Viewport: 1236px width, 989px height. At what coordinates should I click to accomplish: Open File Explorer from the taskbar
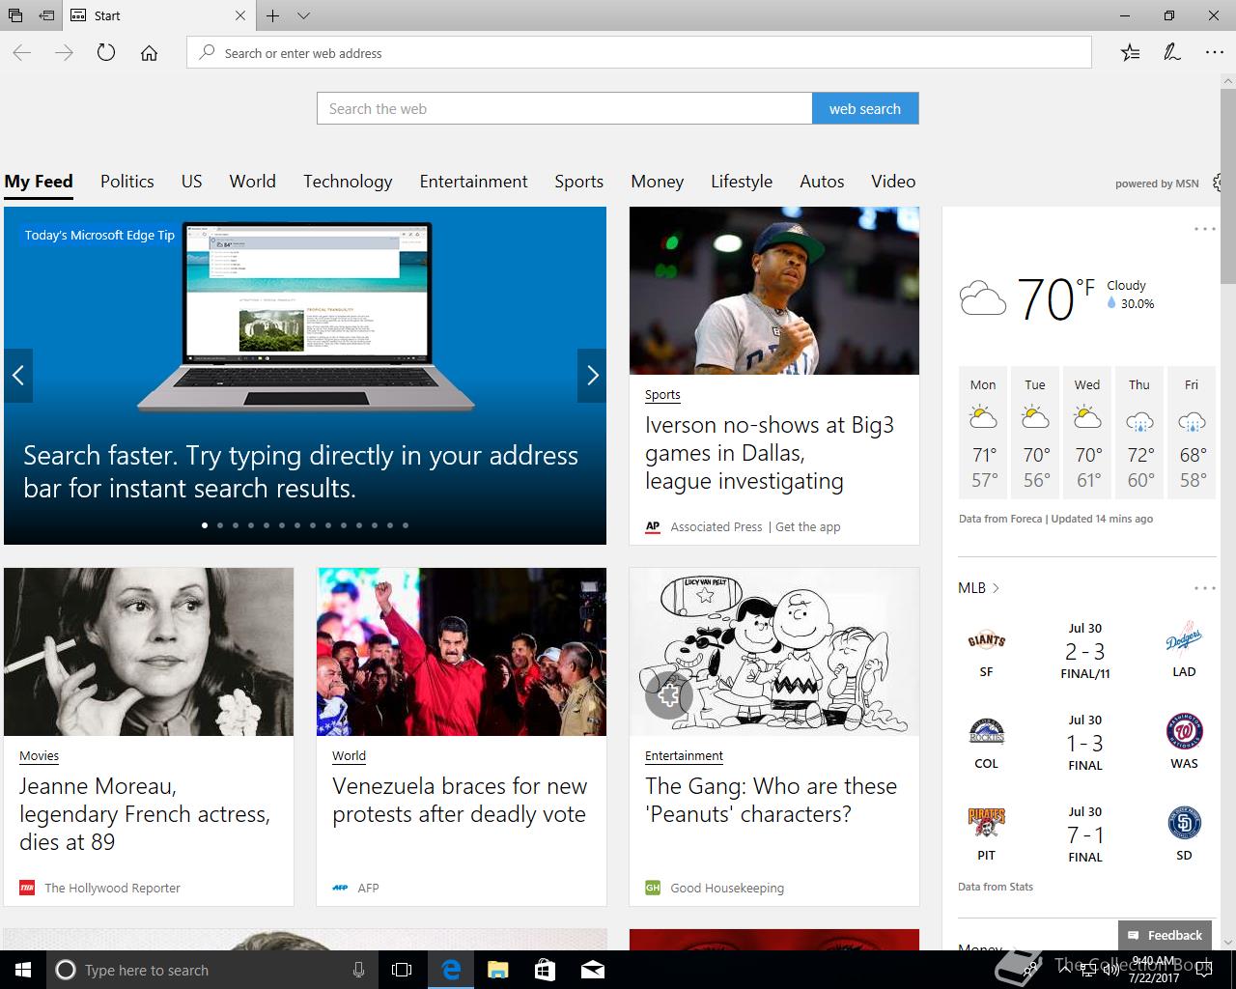pyautogui.click(x=497, y=970)
